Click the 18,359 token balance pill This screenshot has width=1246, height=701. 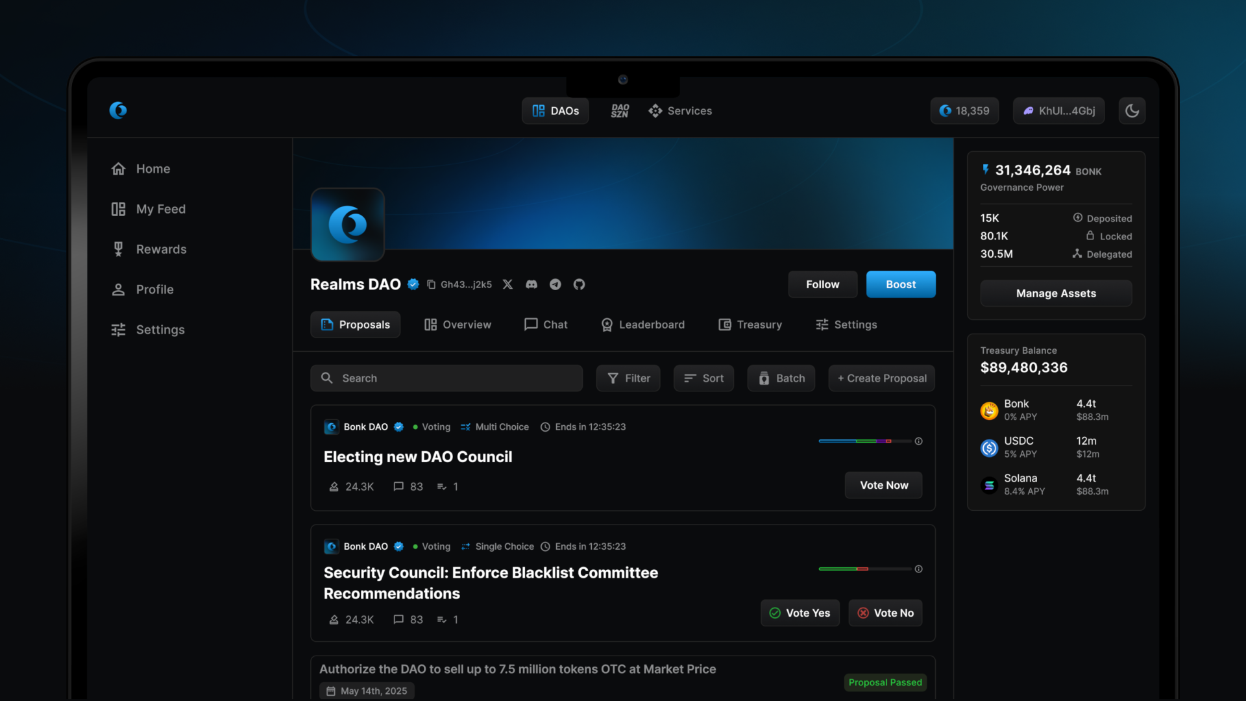(964, 111)
